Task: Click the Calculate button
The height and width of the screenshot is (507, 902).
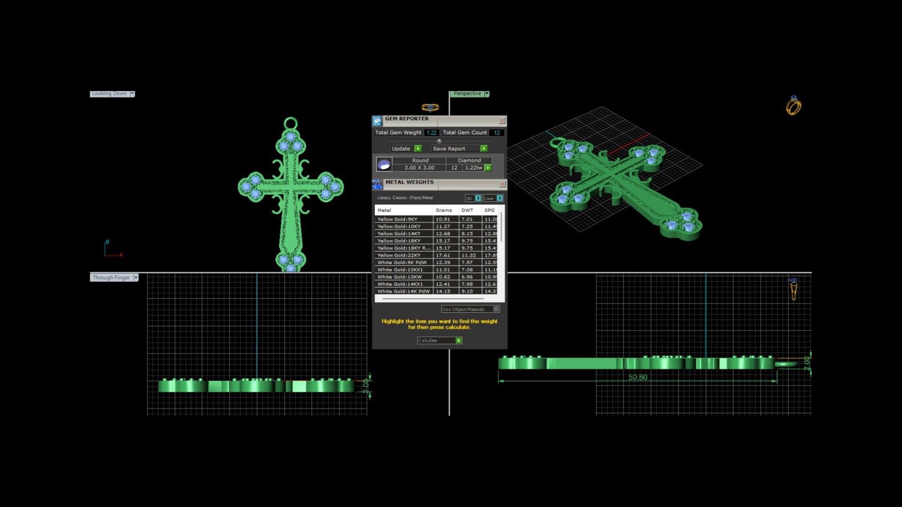Action: [439, 340]
